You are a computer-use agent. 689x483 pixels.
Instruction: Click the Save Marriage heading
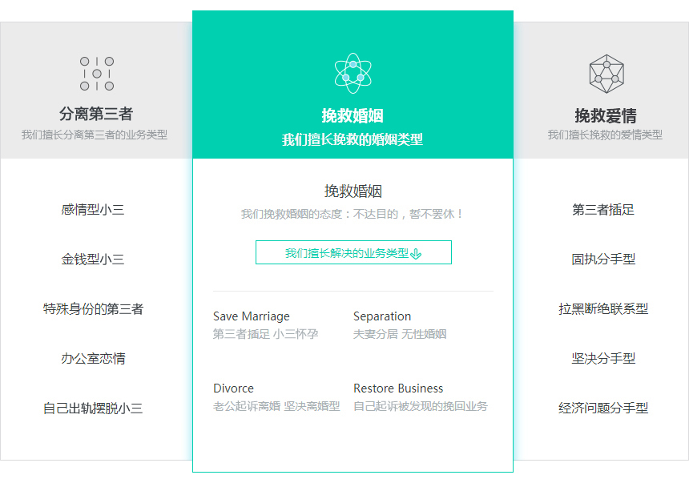(252, 316)
